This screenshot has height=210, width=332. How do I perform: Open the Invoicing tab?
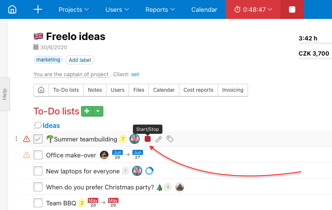pyautogui.click(x=233, y=90)
